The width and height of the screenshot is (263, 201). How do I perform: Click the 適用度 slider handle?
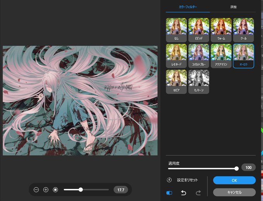pyautogui.click(x=236, y=169)
